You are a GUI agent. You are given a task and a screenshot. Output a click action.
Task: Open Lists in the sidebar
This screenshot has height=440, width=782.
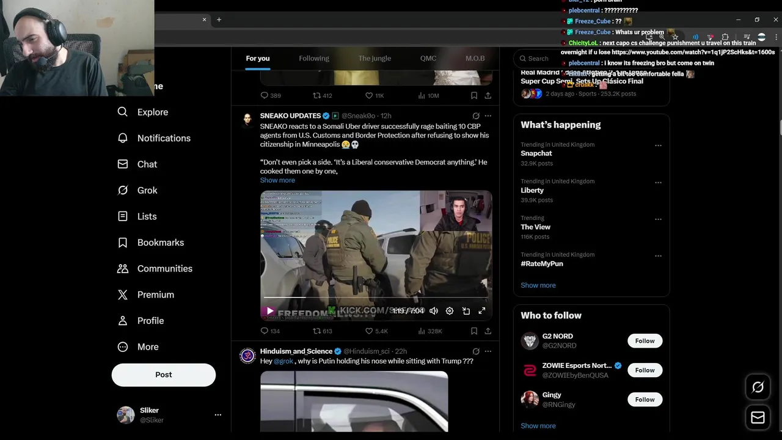click(137, 216)
